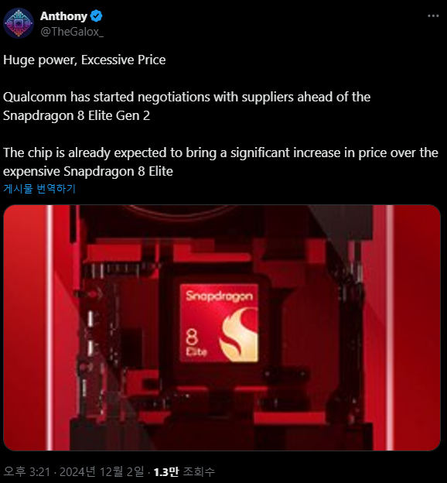The image size is (447, 483).
Task: Click 'expensive Snapdragon 8 Elite' text line
Action: click(x=87, y=172)
